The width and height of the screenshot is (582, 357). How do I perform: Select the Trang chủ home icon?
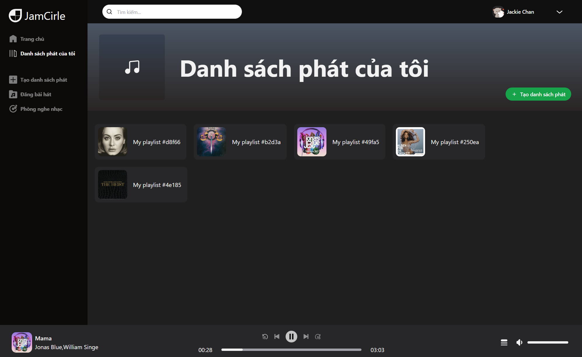coord(13,38)
